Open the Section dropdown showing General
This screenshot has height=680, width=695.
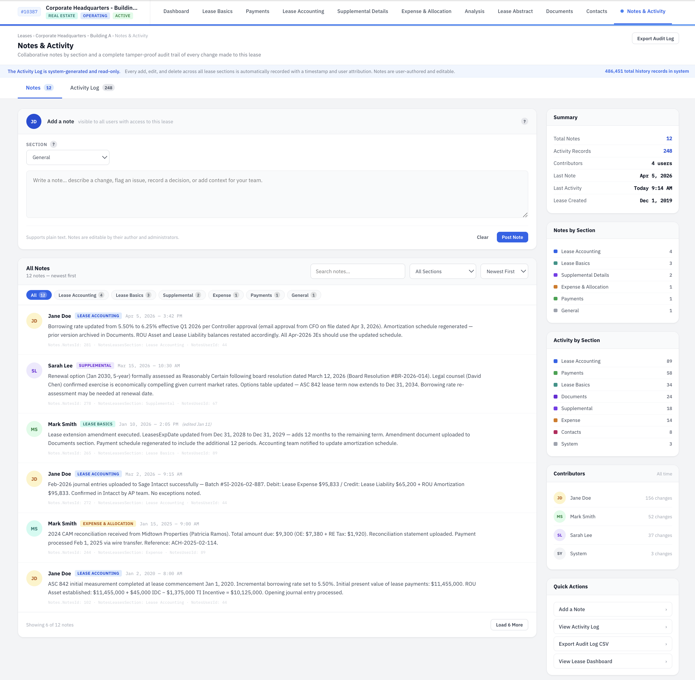click(67, 157)
